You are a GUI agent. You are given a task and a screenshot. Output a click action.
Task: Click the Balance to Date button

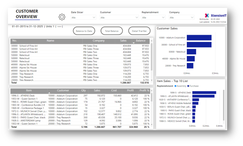pyautogui.click(x=84, y=31)
